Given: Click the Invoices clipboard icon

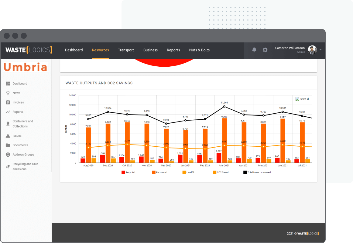Looking at the screenshot, I should click(8, 102).
